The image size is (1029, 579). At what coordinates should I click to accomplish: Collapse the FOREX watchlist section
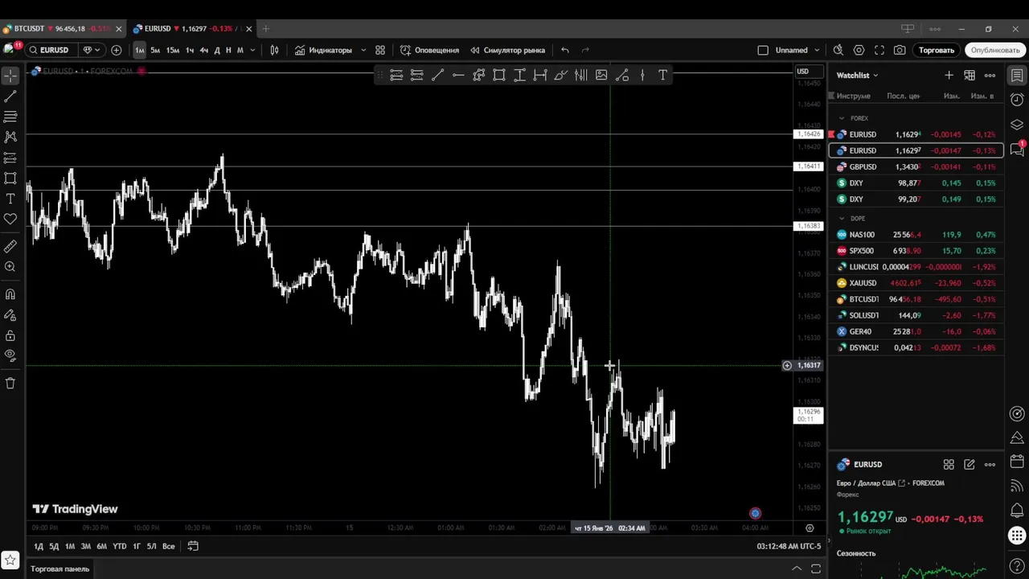pyautogui.click(x=842, y=118)
